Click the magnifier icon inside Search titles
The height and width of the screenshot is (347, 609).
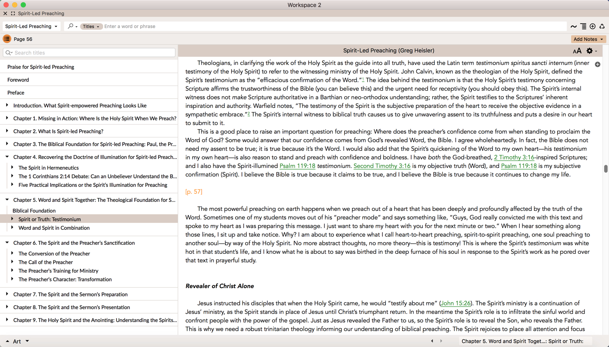(9, 53)
